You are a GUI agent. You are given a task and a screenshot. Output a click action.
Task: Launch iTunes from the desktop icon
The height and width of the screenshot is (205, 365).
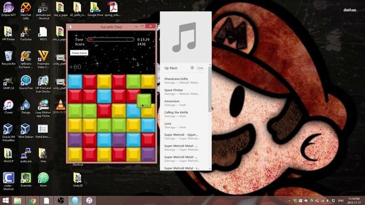(9, 106)
